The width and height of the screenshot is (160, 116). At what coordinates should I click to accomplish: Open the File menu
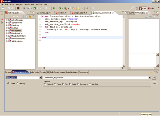click(2, 4)
